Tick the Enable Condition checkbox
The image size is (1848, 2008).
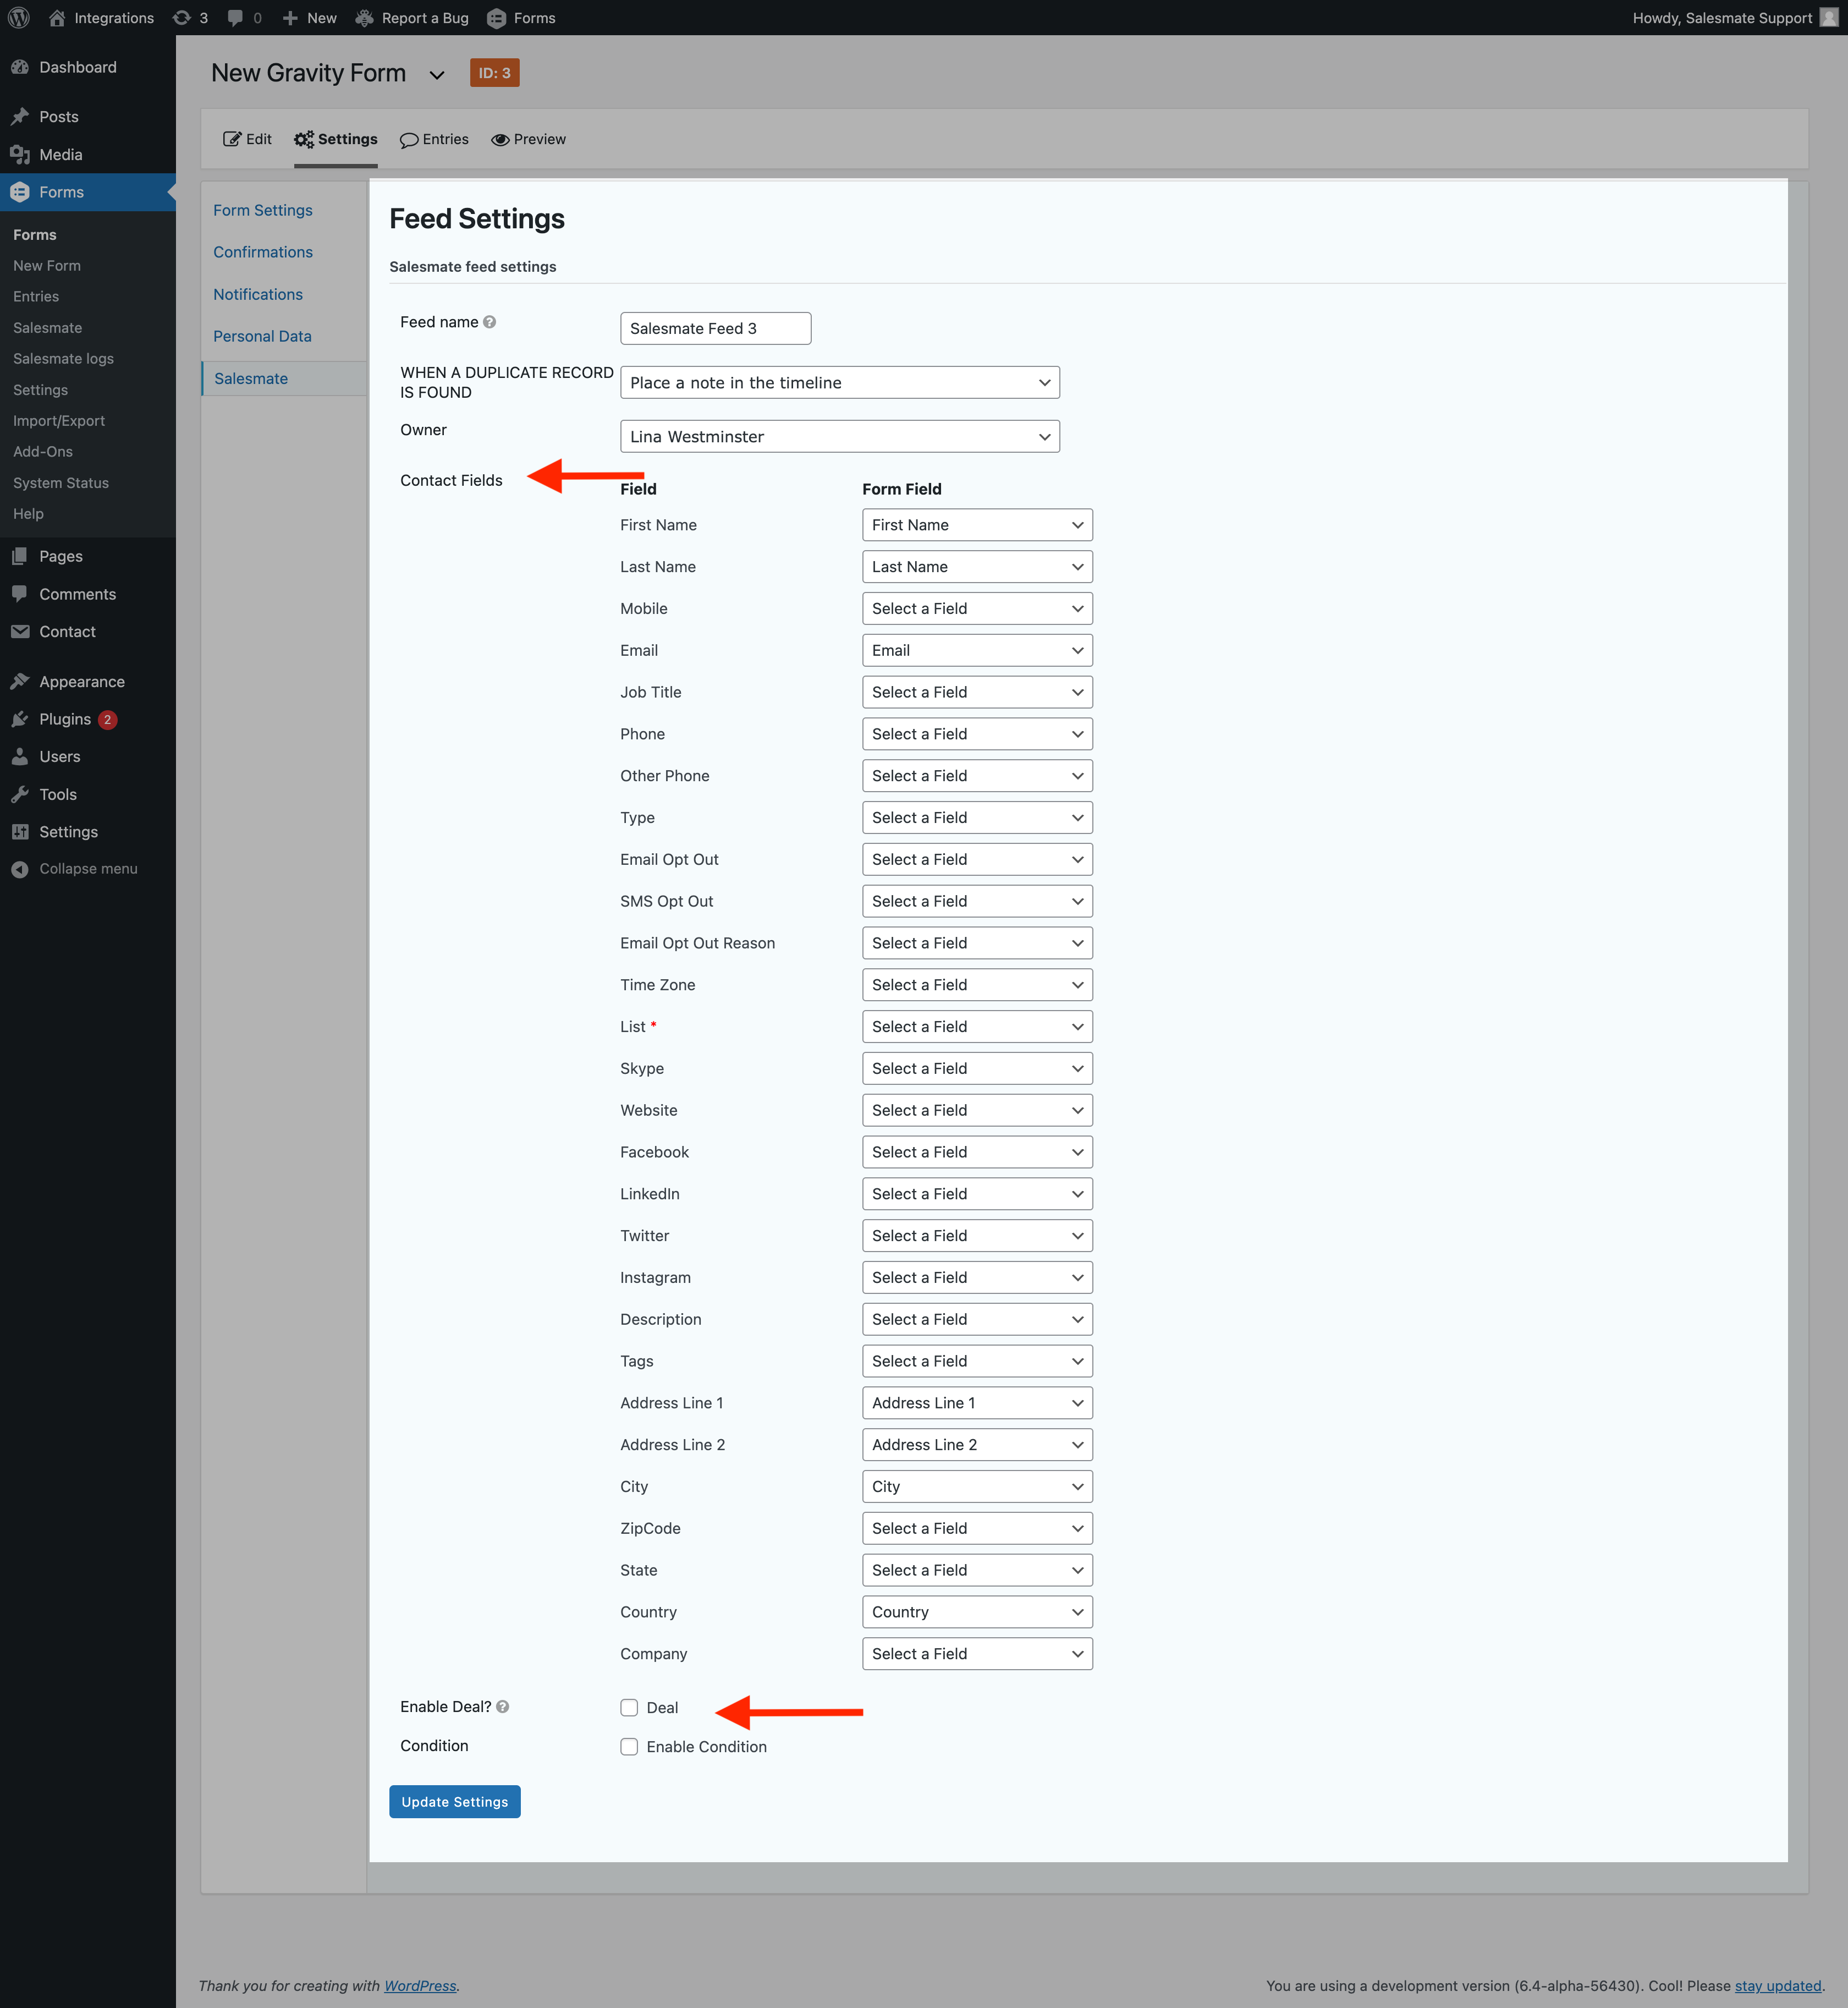coord(629,1746)
